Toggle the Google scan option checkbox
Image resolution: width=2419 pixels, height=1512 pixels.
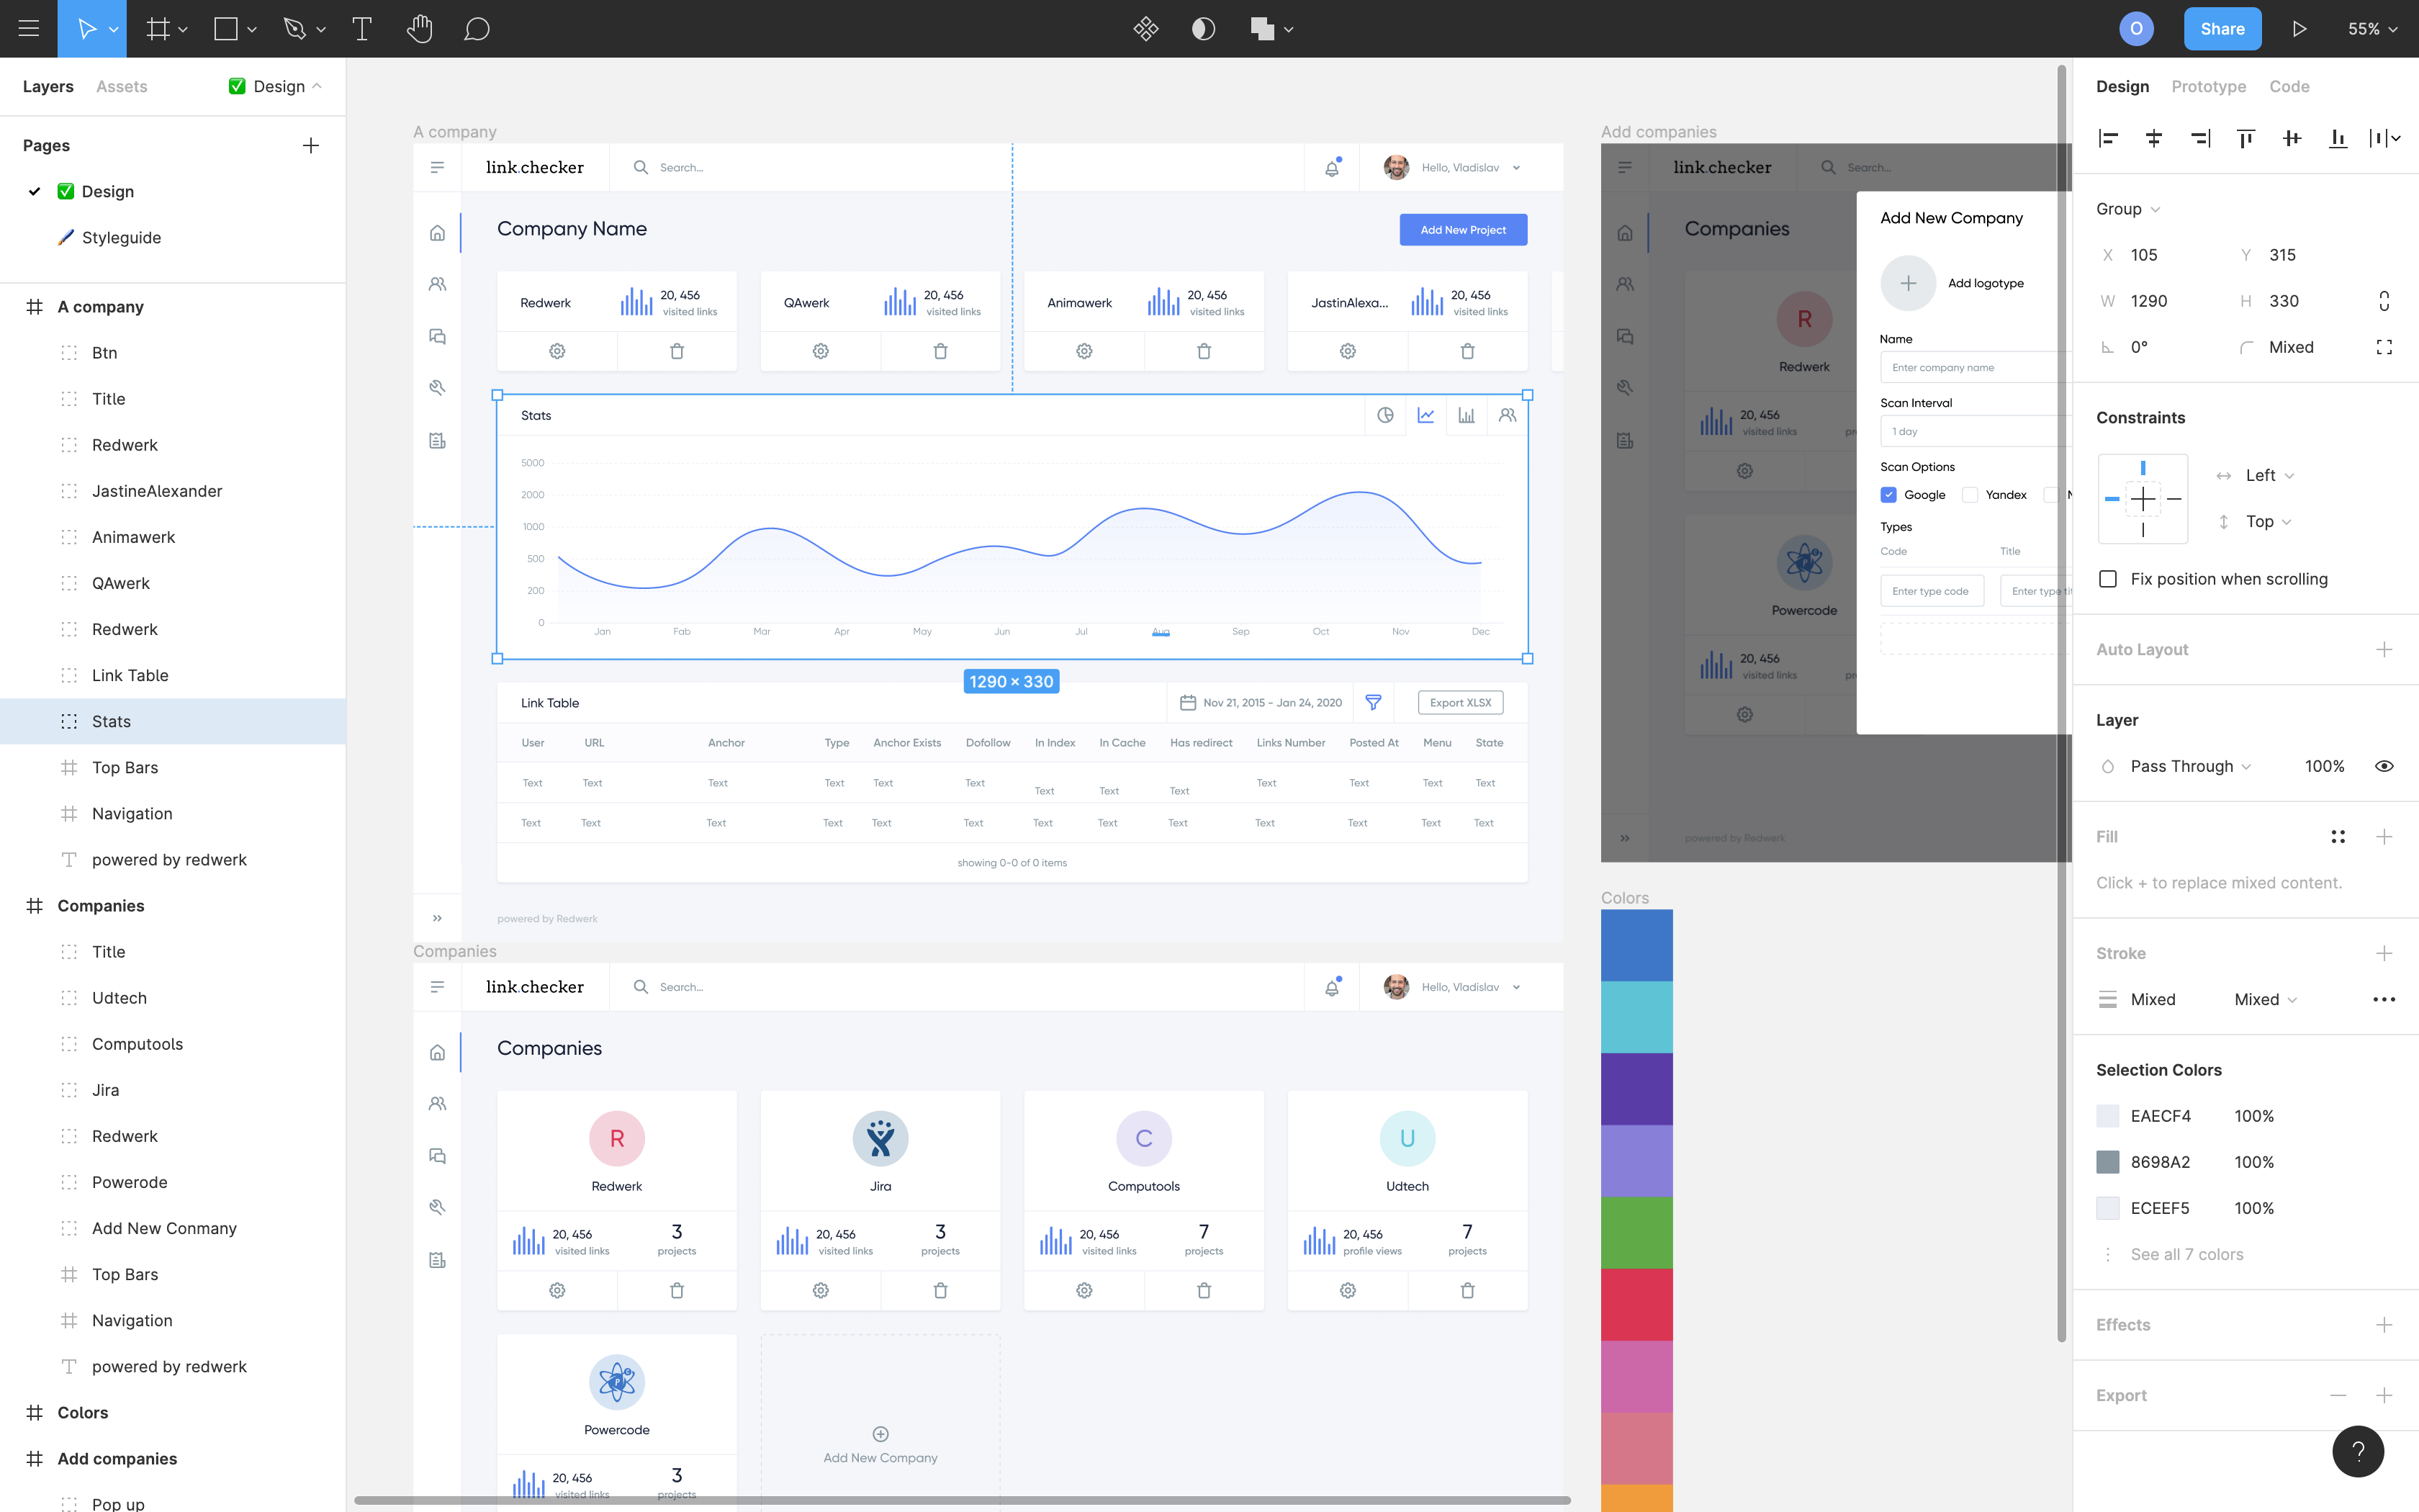[1888, 494]
